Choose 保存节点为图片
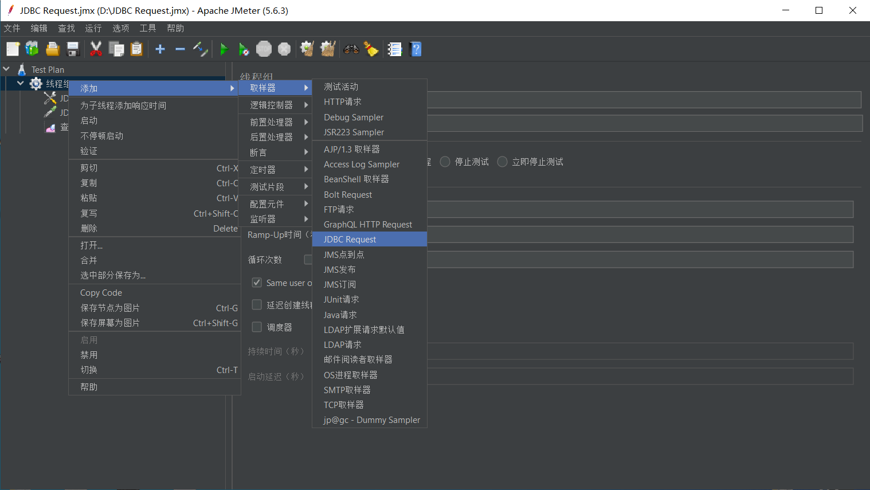Viewport: 870px width, 490px height. [x=153, y=308]
